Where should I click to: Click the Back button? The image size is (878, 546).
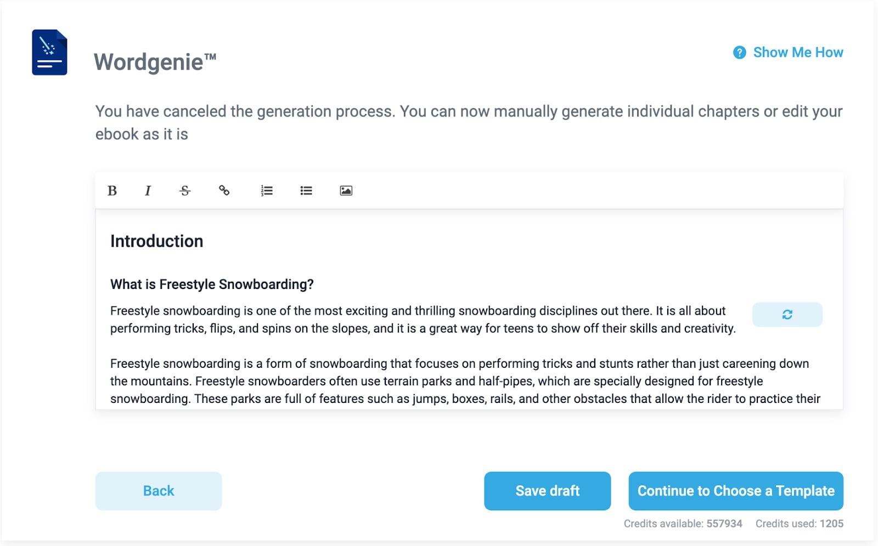click(158, 491)
